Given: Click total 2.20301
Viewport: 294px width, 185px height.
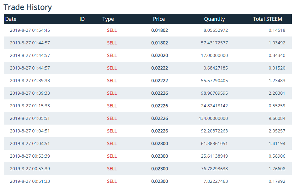Looking at the screenshot, I should [x=277, y=93].
